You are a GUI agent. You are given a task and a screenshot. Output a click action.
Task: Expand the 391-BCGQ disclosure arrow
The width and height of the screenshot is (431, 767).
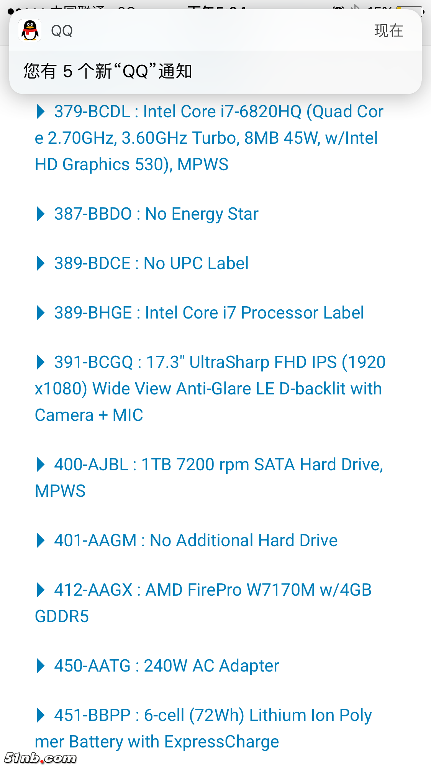40,362
